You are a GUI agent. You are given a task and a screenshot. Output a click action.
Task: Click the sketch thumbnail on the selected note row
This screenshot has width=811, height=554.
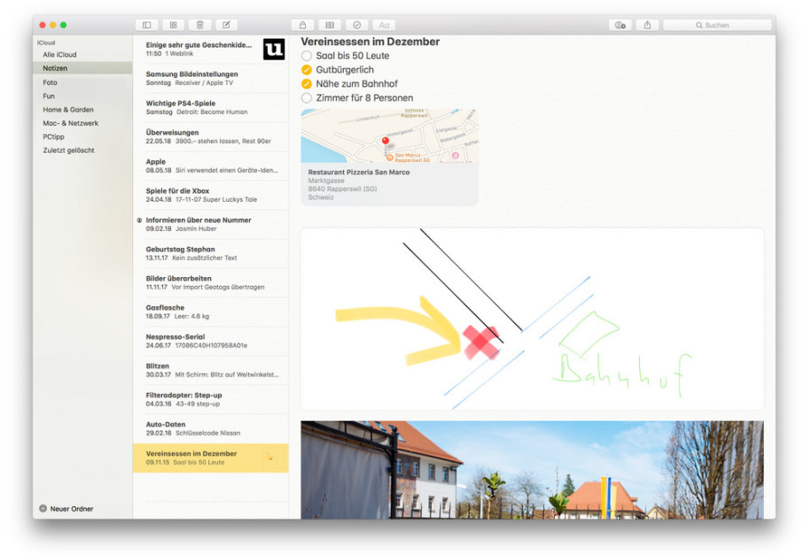[x=273, y=458]
